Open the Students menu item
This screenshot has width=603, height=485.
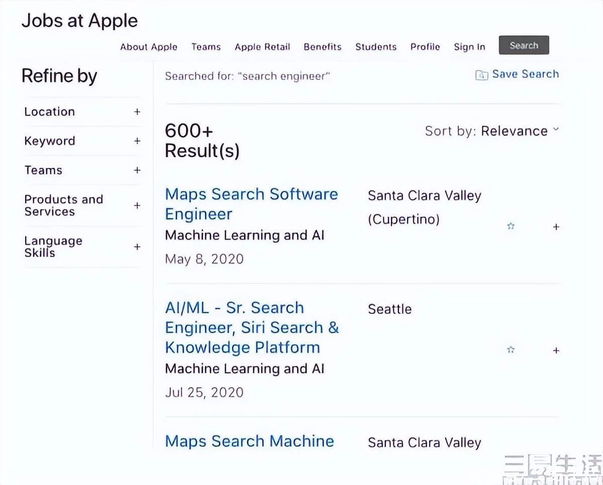coord(376,47)
